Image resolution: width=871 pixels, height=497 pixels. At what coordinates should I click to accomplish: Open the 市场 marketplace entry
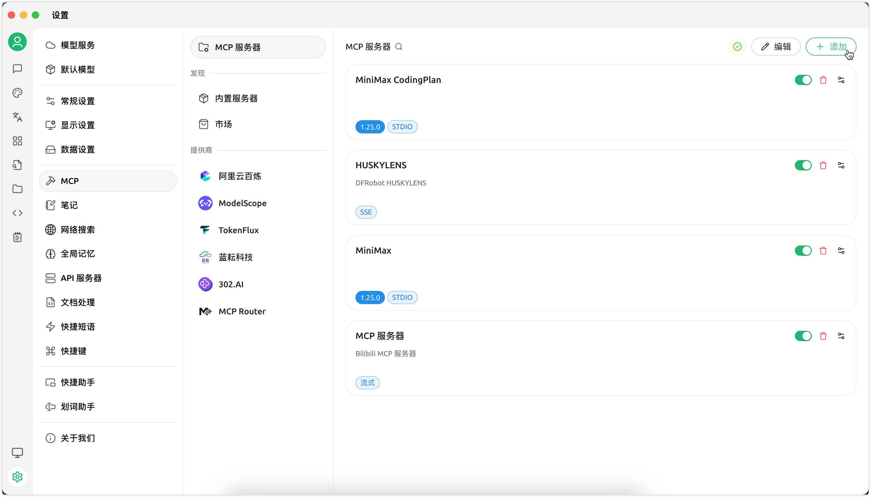(223, 124)
